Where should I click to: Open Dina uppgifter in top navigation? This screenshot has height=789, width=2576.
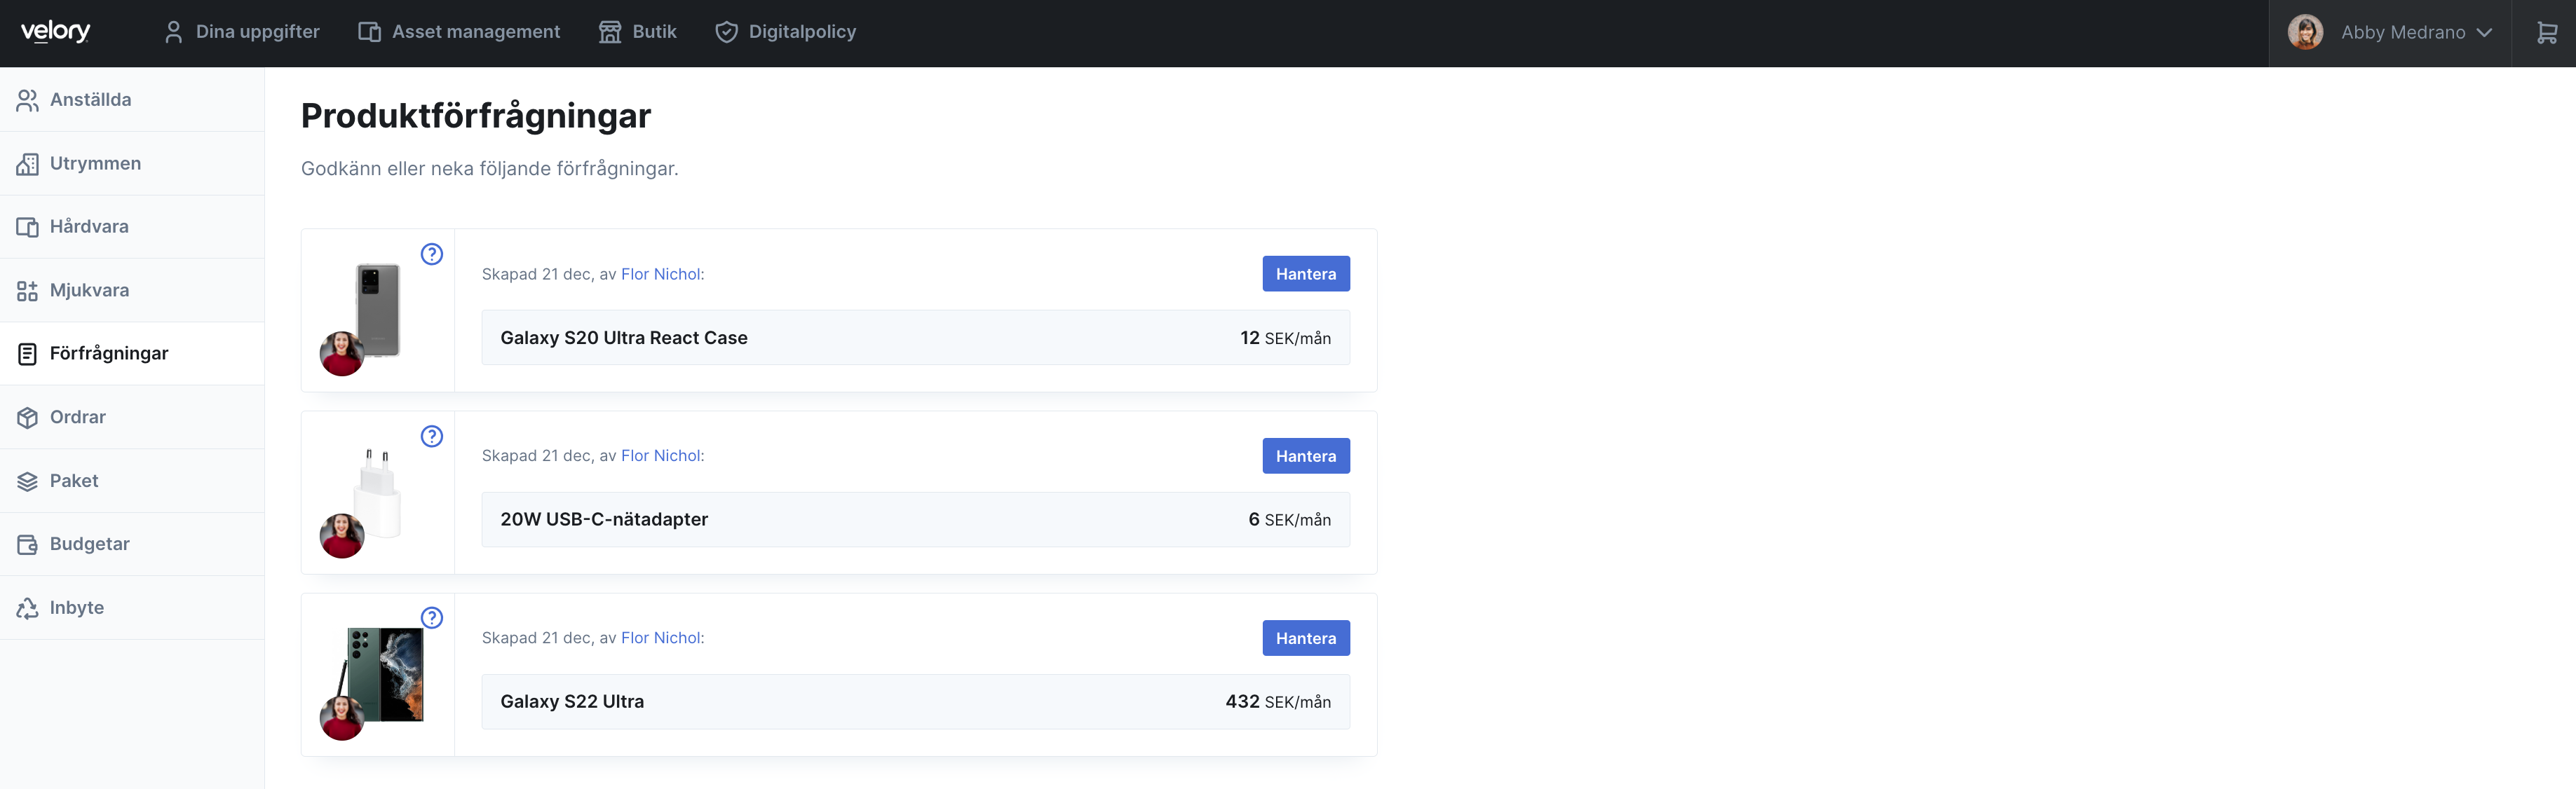pyautogui.click(x=241, y=32)
